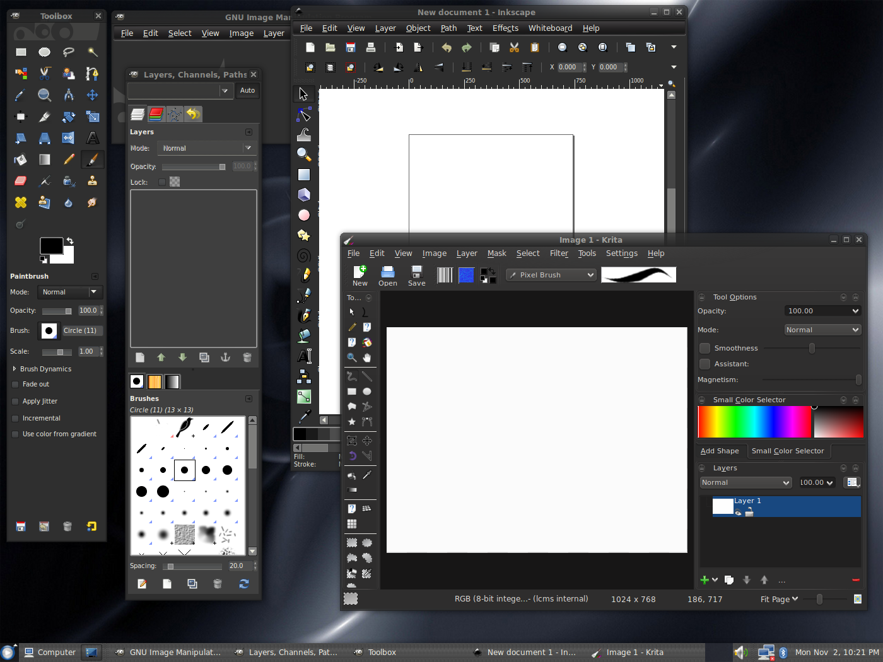Choose the Gradient tool in Krita's toolbox

tap(352, 490)
